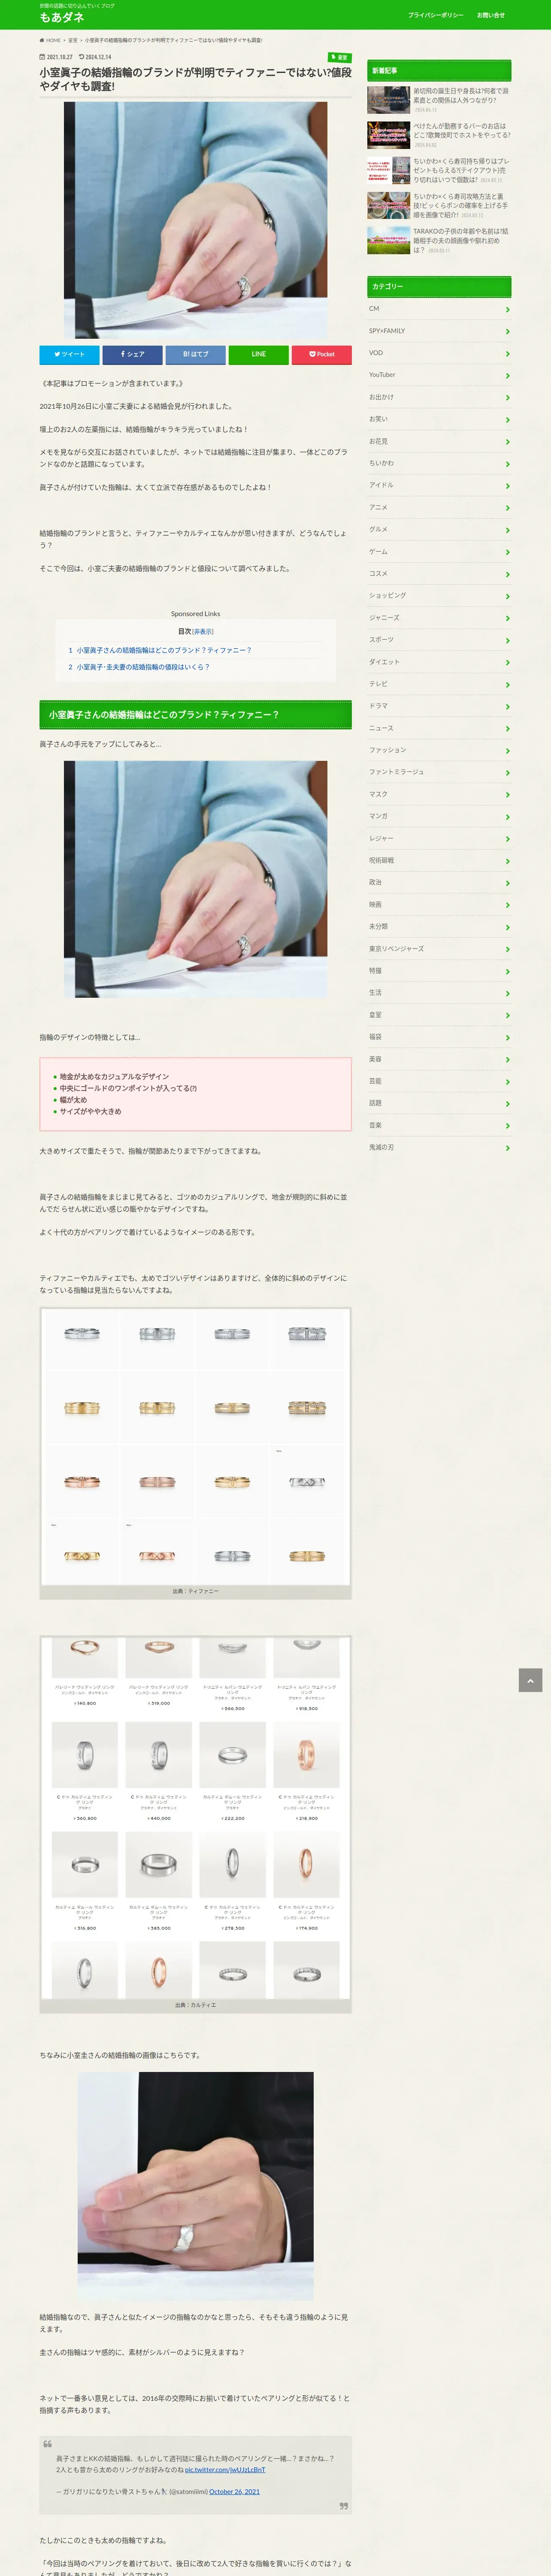Open the 鬼滅の刃 category
551x2576 pixels.
[439, 1147]
